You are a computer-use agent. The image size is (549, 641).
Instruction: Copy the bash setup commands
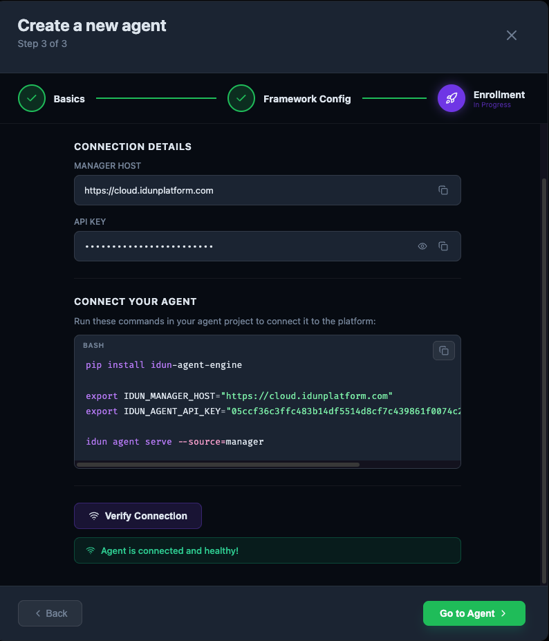(x=443, y=351)
